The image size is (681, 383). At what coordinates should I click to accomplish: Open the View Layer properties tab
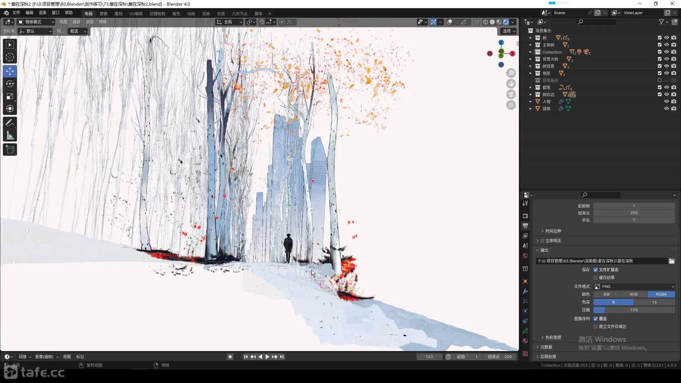(525, 235)
